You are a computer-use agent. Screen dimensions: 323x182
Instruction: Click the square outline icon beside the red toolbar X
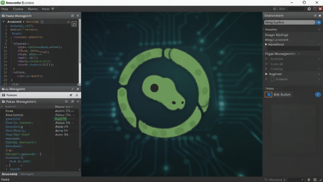315,9
